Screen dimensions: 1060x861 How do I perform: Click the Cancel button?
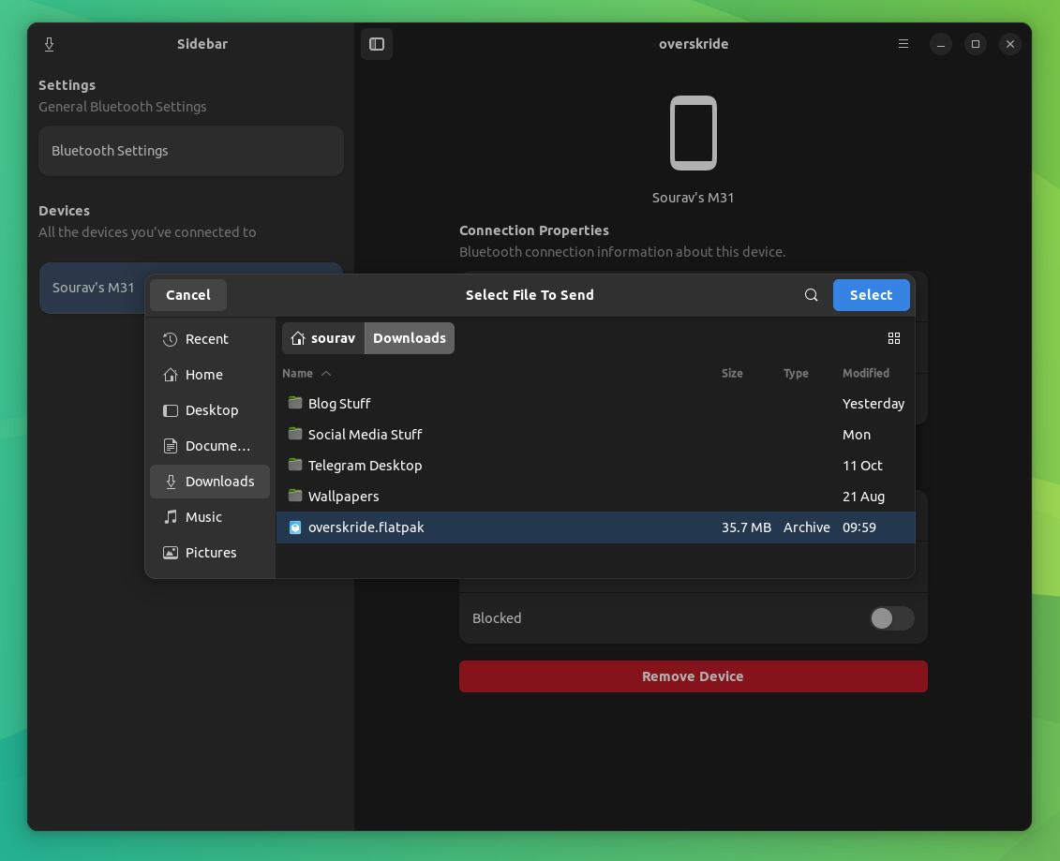tap(187, 294)
